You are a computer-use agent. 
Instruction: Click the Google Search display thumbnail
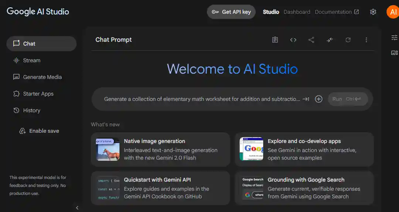252,188
